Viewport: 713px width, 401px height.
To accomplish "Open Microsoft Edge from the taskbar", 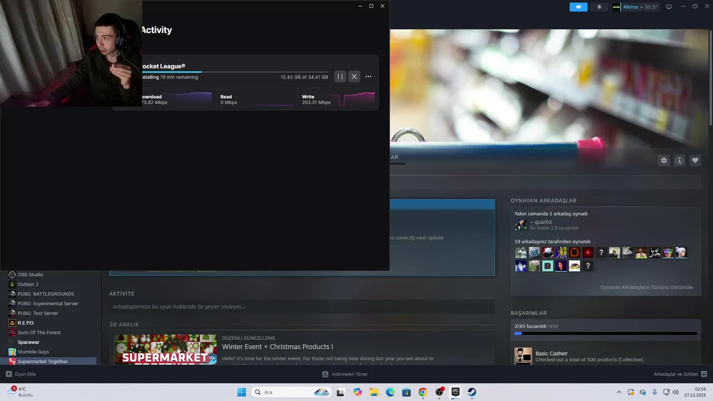I will 390,392.
